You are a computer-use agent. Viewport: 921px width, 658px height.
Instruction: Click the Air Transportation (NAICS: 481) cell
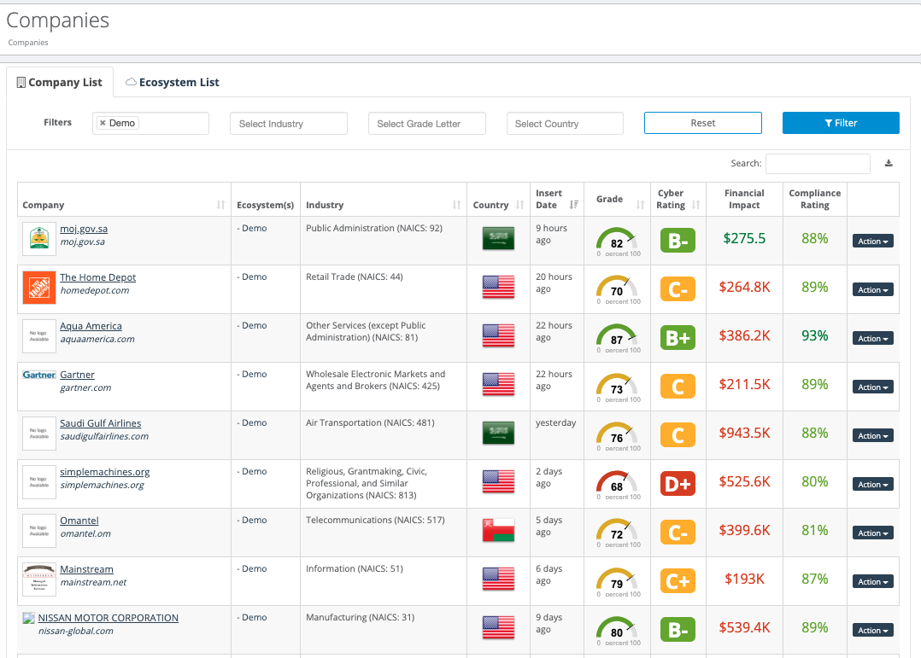pos(370,422)
